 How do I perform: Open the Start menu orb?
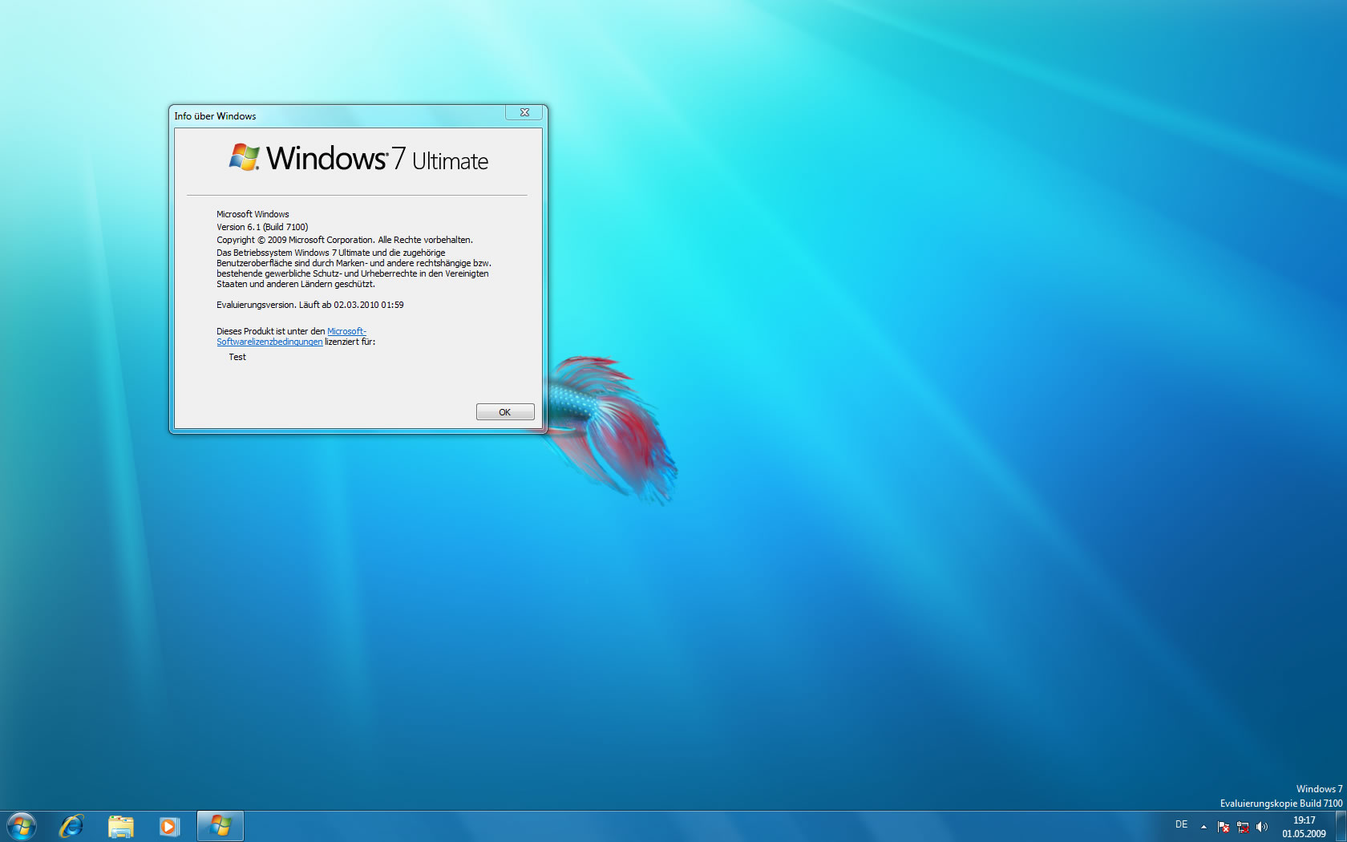22,826
